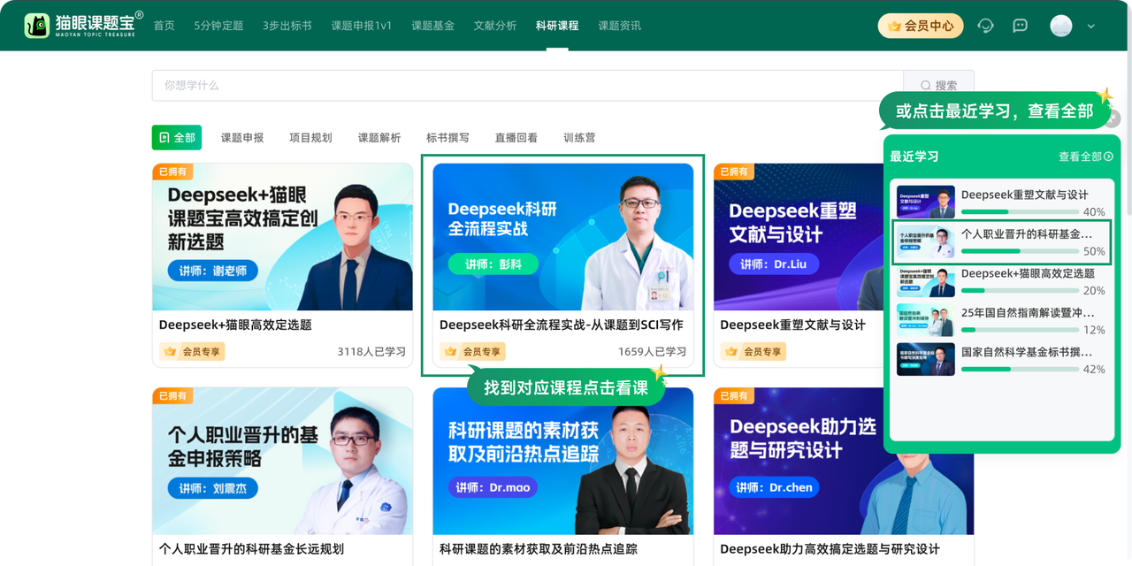Open recent item 25年国自然指南解读 at 12%
Image resolution: width=1132 pixels, height=566 pixels.
point(1001,320)
